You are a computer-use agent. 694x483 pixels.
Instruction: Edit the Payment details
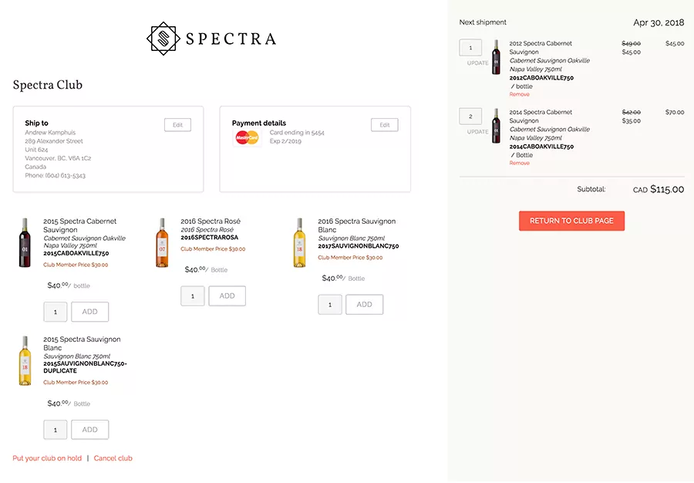(385, 125)
